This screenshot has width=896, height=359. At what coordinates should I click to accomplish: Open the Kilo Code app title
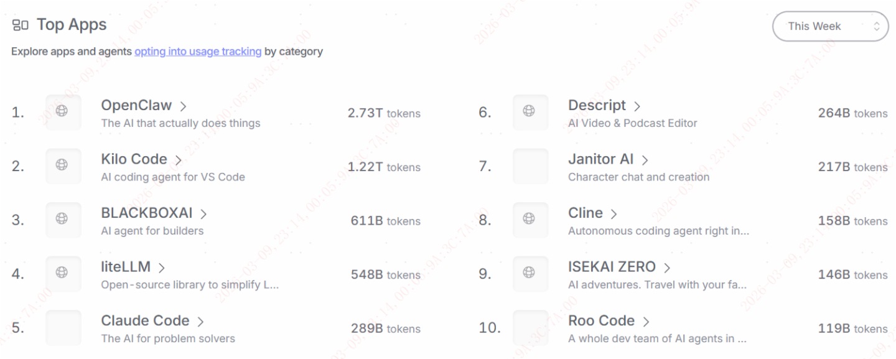click(134, 159)
